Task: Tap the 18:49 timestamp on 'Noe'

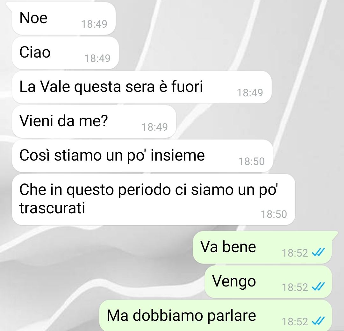Action: [94, 24]
